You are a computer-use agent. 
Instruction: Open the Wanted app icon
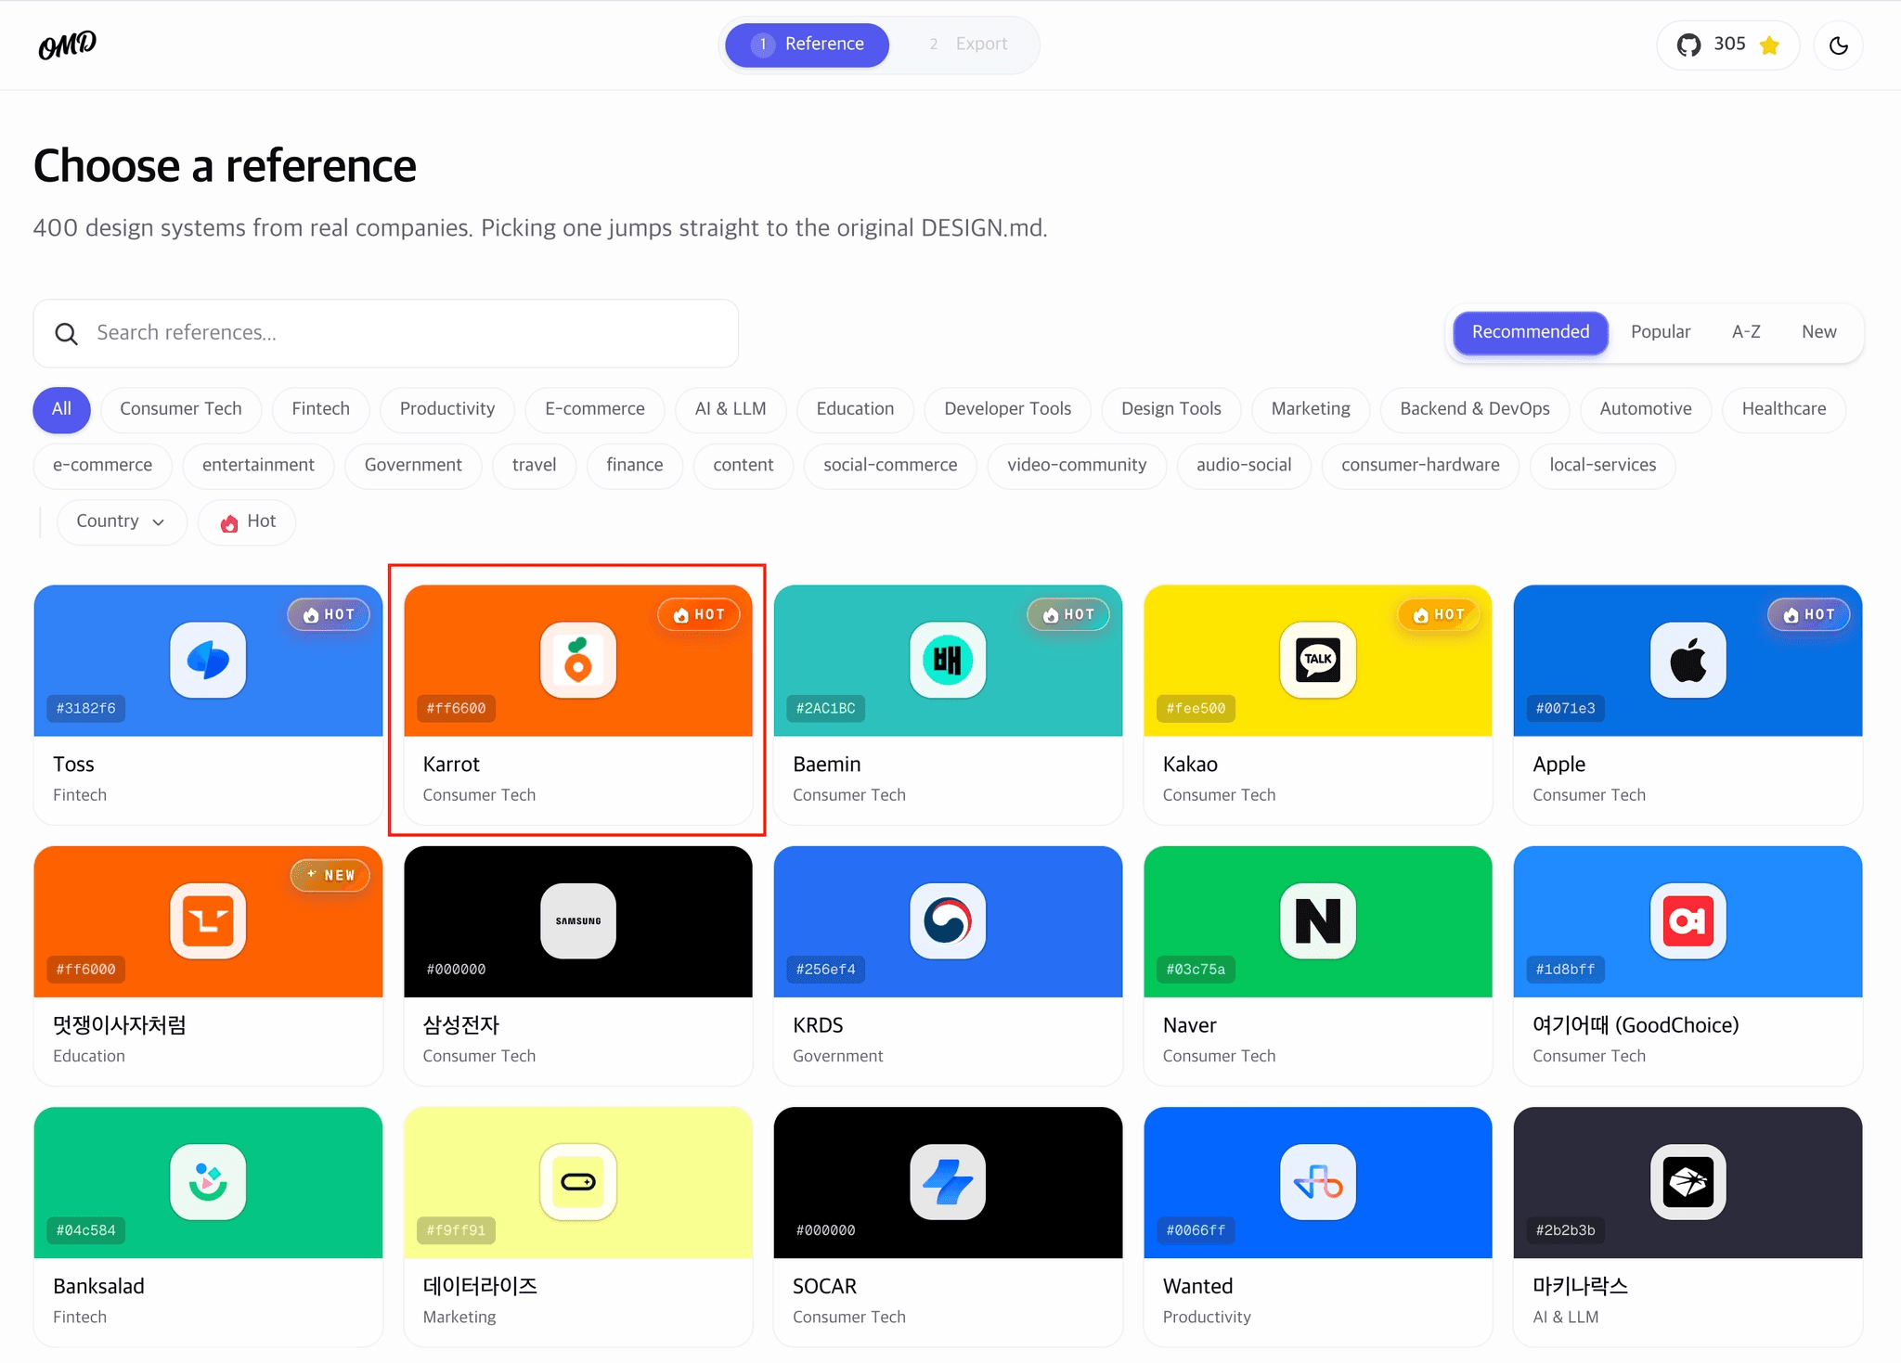coord(1318,1181)
